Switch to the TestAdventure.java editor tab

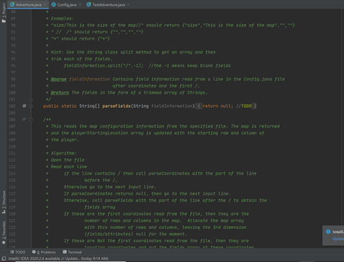click(x=109, y=5)
